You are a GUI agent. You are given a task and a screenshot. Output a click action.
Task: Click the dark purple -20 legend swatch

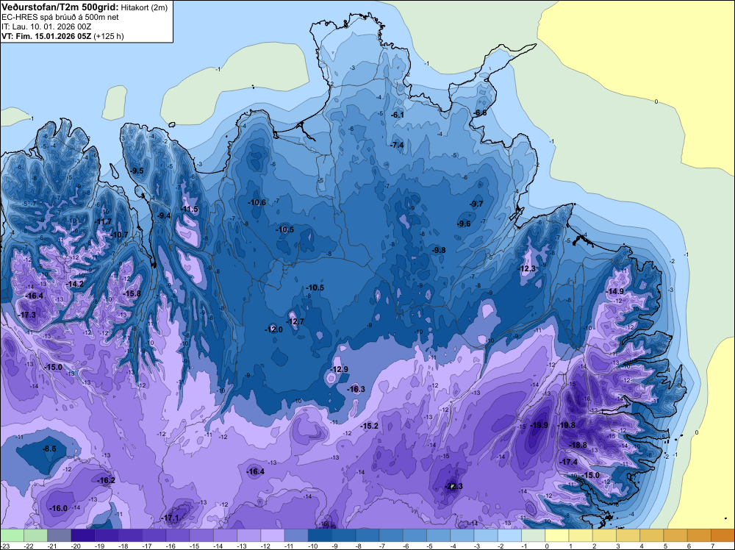pos(82,535)
